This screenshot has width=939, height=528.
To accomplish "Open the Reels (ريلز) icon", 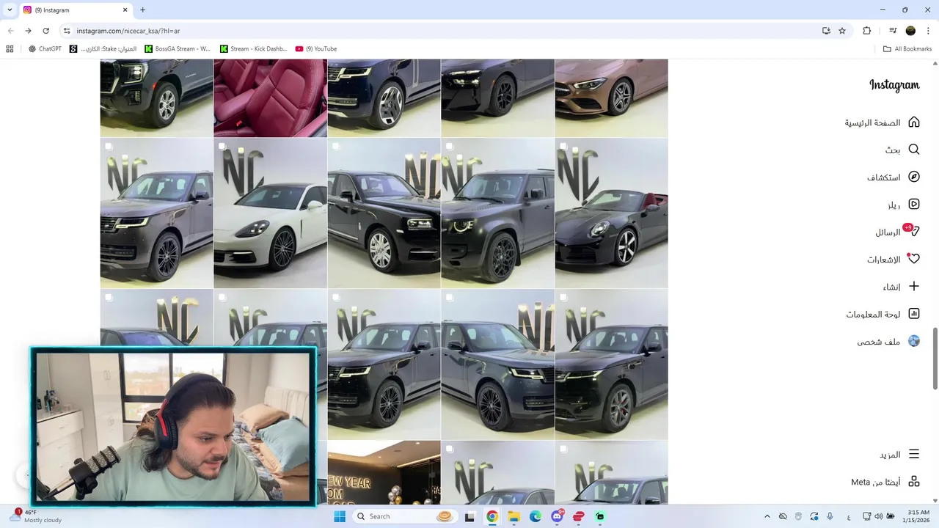I will [913, 205].
